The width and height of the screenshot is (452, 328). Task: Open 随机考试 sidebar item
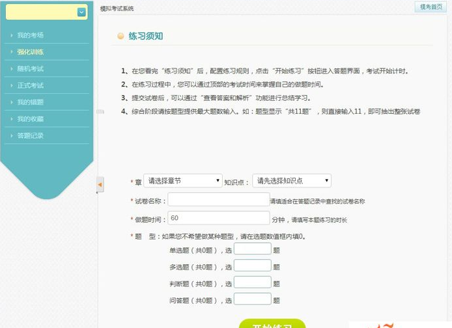point(30,68)
